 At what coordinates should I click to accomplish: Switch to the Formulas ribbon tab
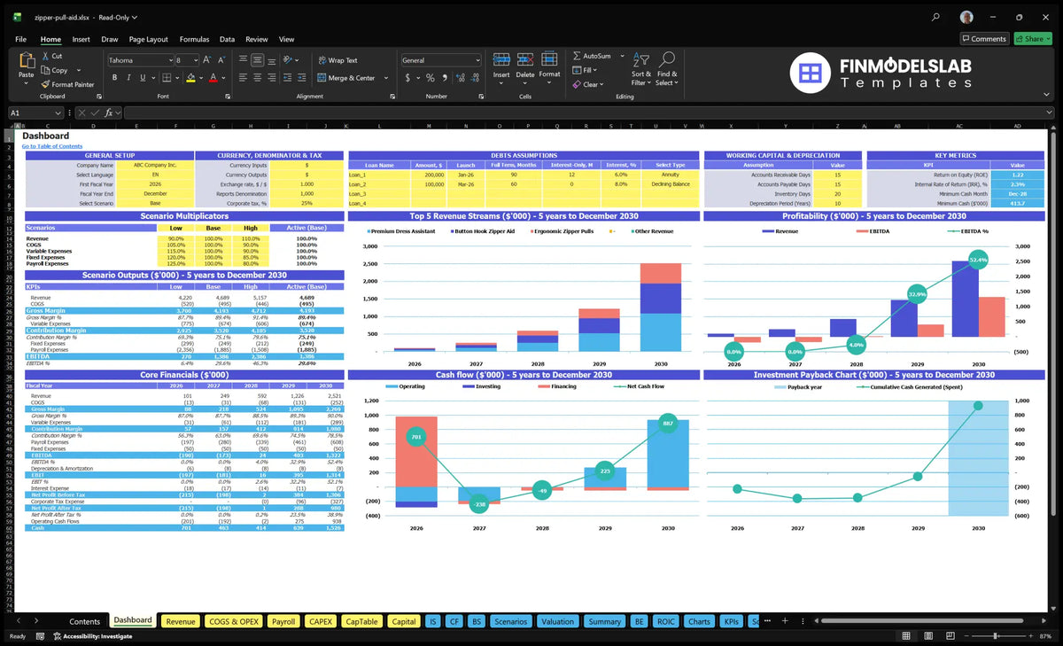[x=194, y=39]
